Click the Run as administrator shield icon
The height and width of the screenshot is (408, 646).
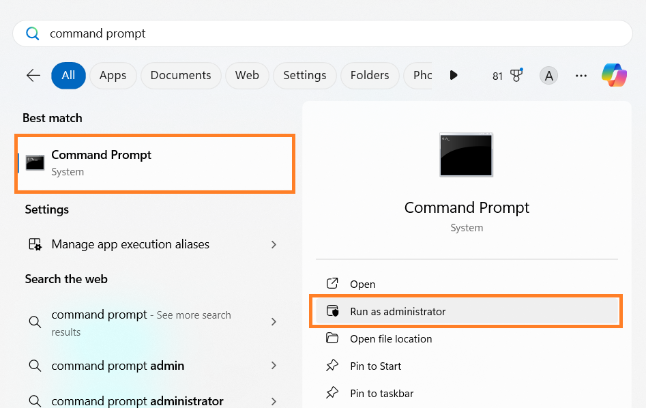tap(333, 312)
